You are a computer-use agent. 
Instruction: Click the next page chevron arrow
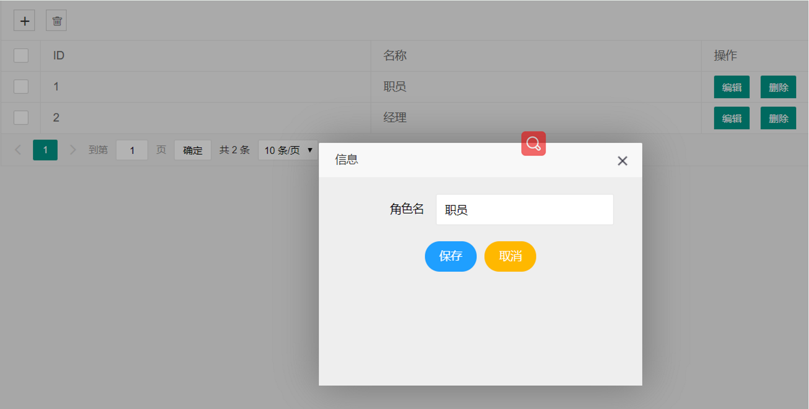[72, 150]
